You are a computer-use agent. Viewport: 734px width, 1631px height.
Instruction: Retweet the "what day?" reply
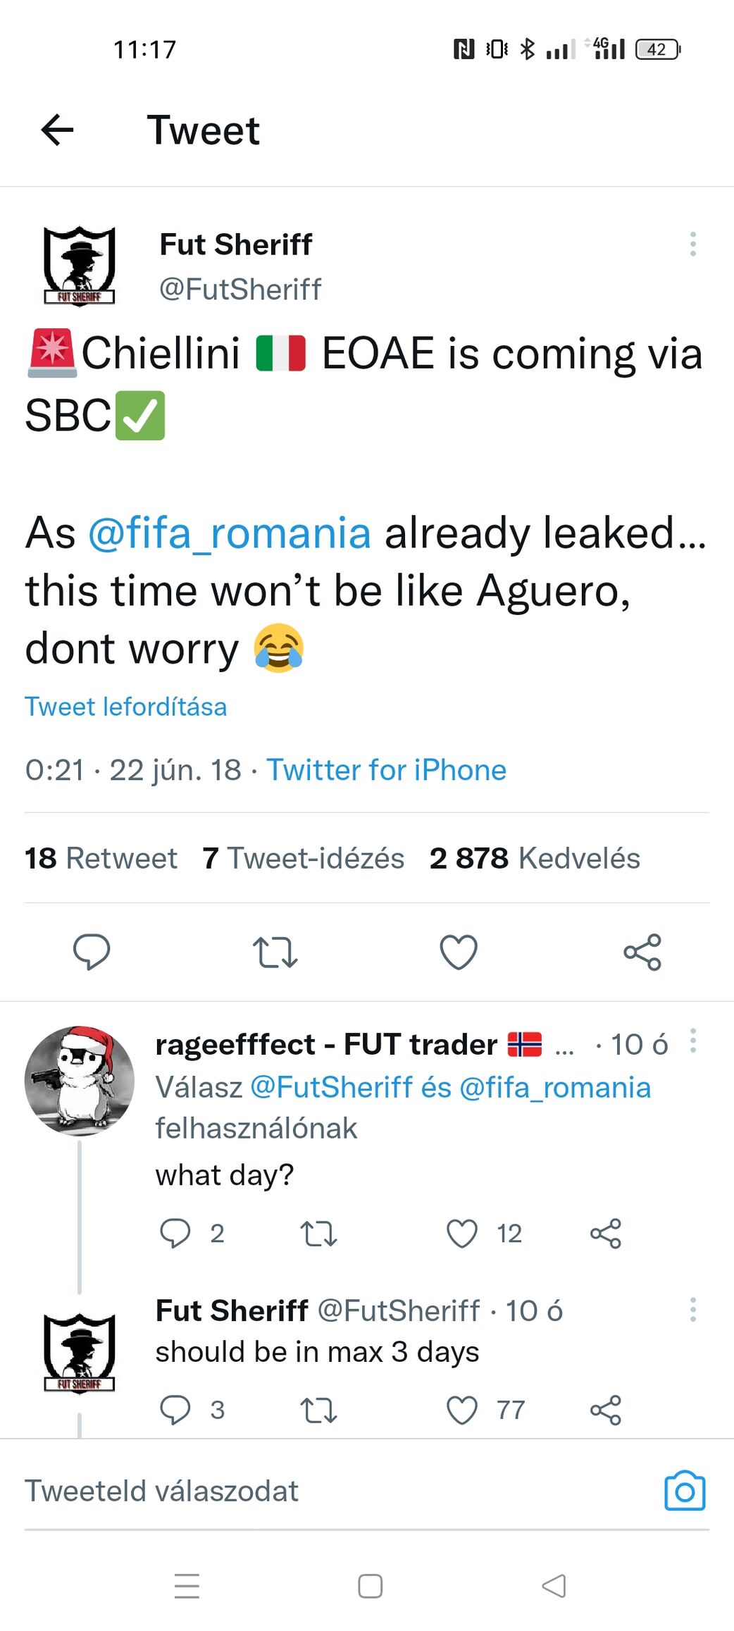(318, 1234)
